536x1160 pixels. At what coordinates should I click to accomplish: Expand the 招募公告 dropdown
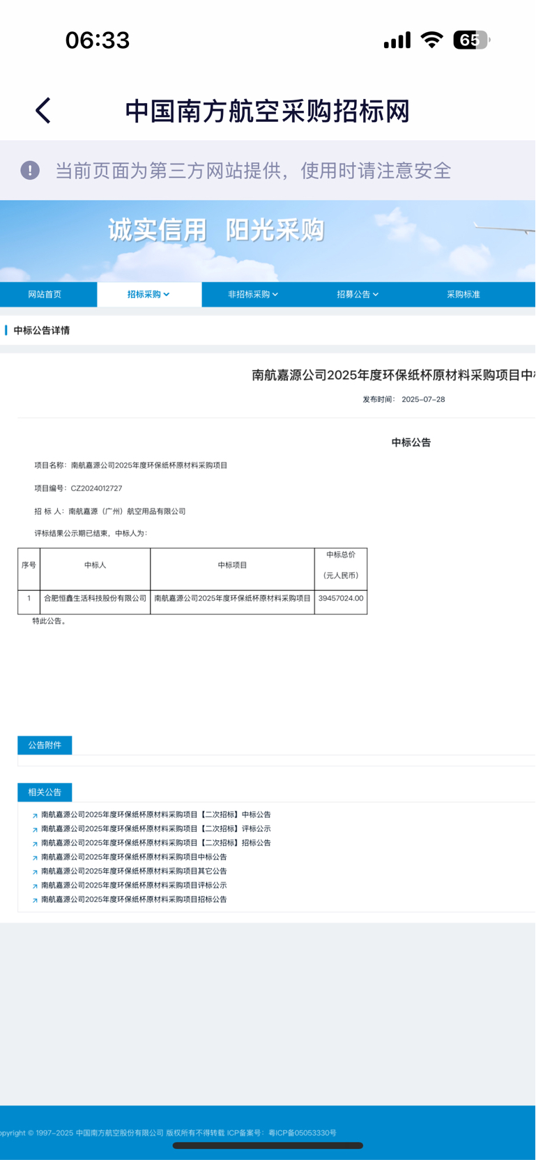[358, 295]
